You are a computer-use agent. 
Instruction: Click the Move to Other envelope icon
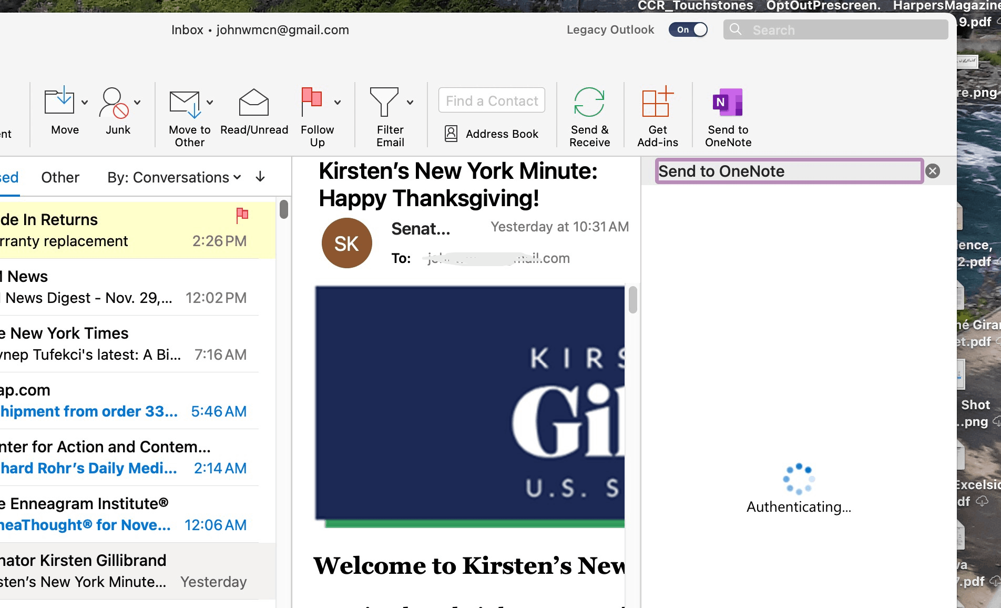[185, 104]
